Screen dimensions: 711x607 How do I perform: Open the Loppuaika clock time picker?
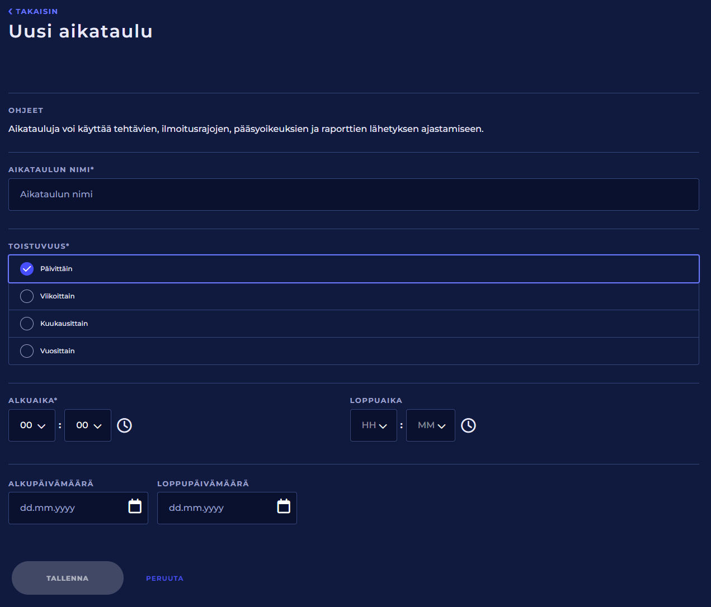(x=468, y=425)
